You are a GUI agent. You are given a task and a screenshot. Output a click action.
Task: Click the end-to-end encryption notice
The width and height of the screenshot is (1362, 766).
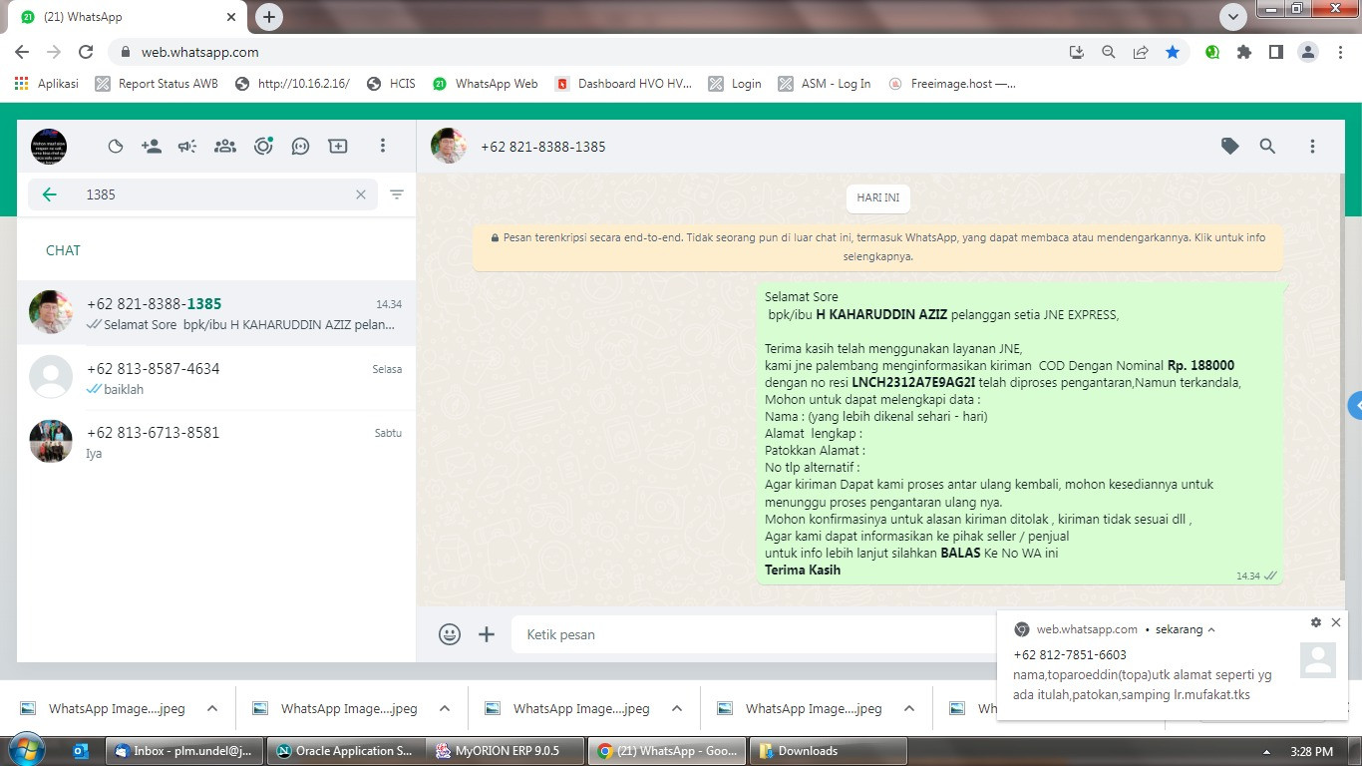[x=878, y=247]
